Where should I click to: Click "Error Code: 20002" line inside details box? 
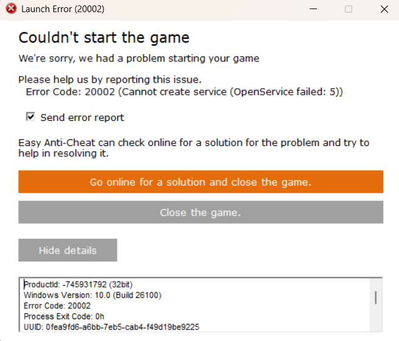(57, 306)
